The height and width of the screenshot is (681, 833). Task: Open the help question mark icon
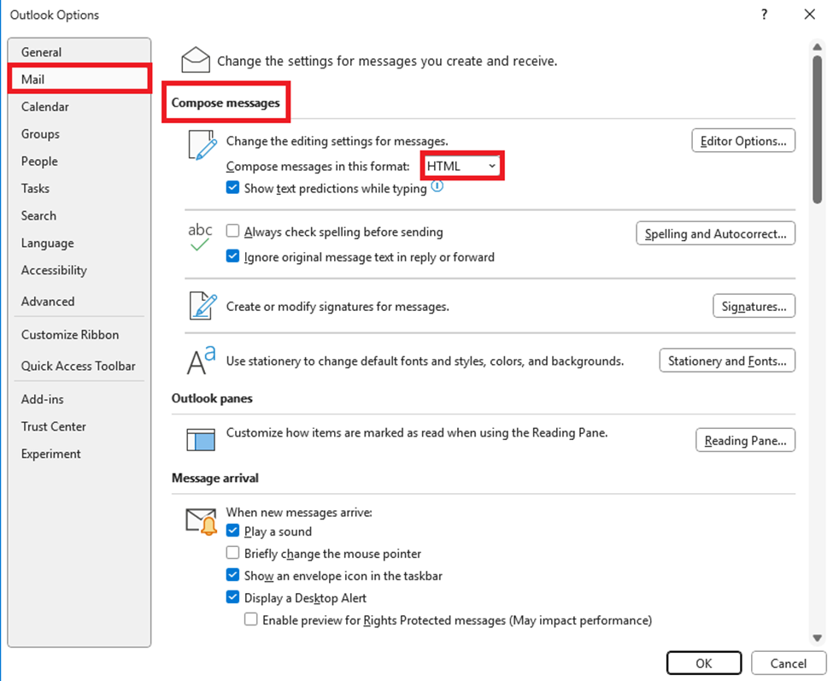coord(764,15)
